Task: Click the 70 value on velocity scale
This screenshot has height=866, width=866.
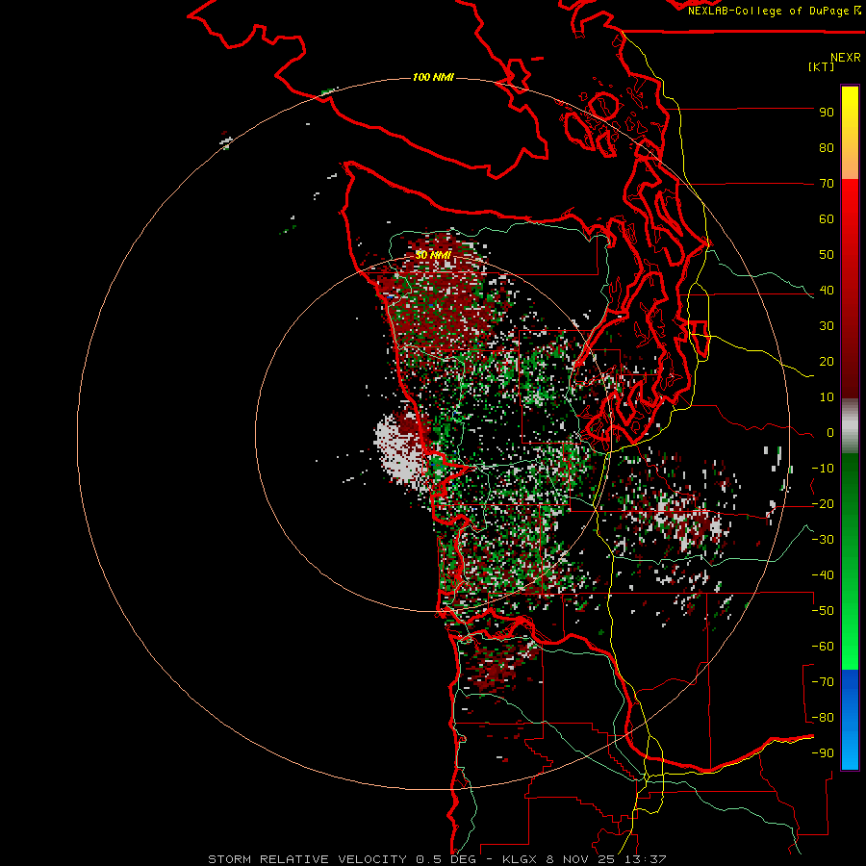Action: pos(827,184)
